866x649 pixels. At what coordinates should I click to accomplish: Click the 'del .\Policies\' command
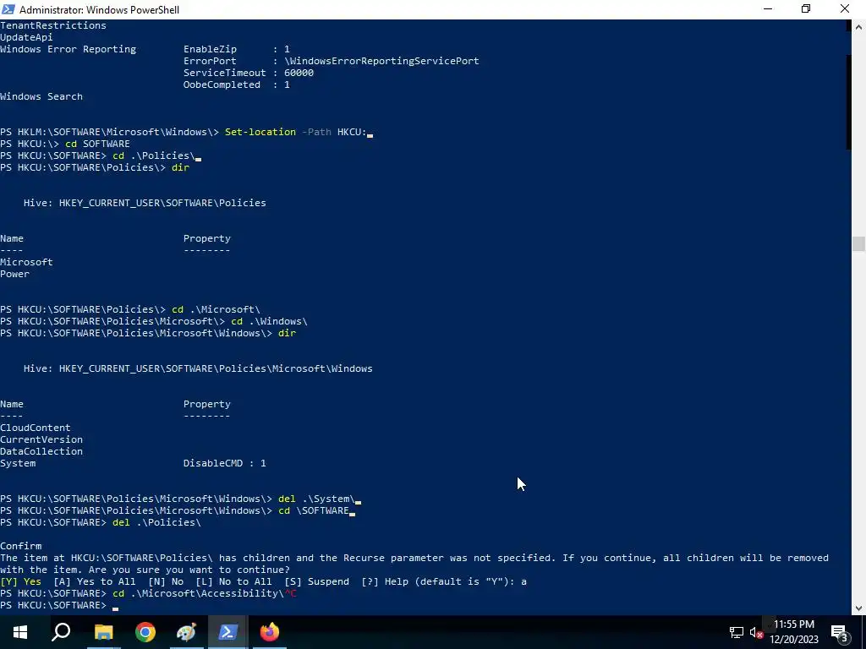click(156, 522)
